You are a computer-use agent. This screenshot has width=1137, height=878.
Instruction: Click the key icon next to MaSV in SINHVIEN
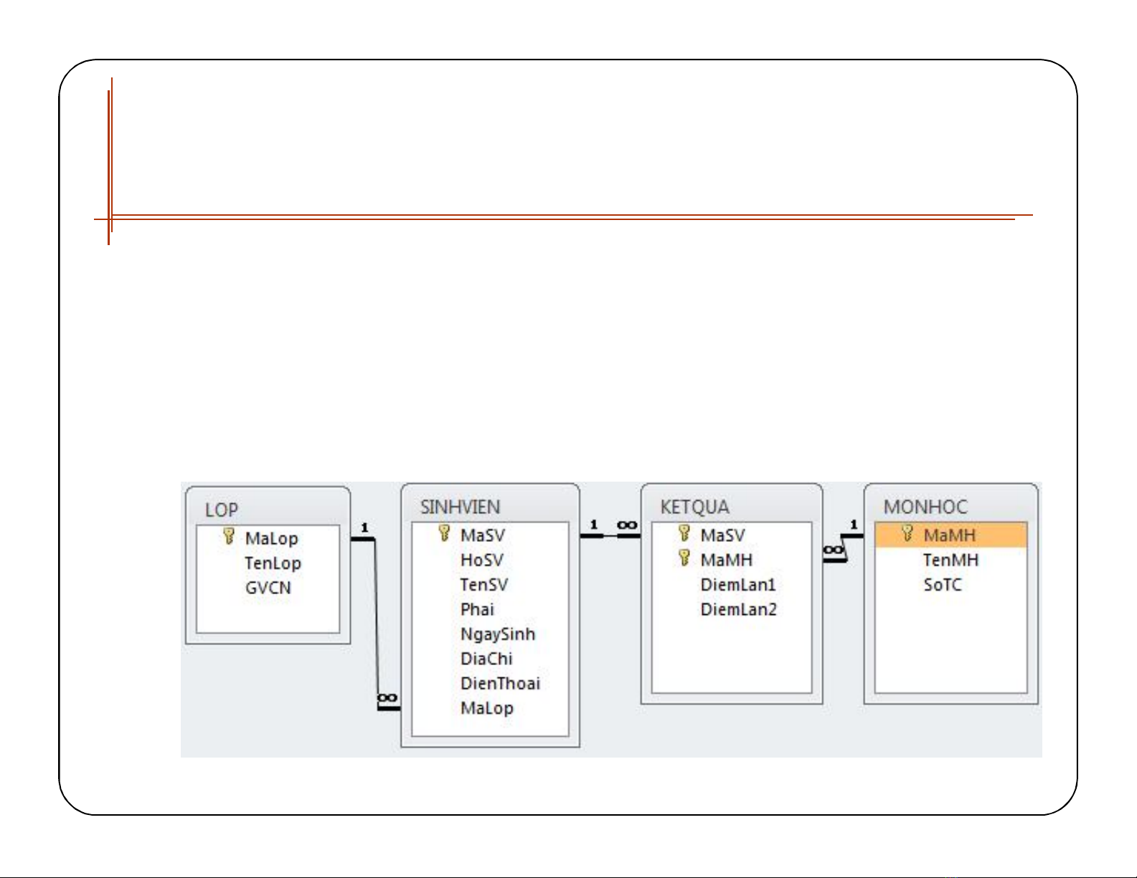pyautogui.click(x=444, y=533)
